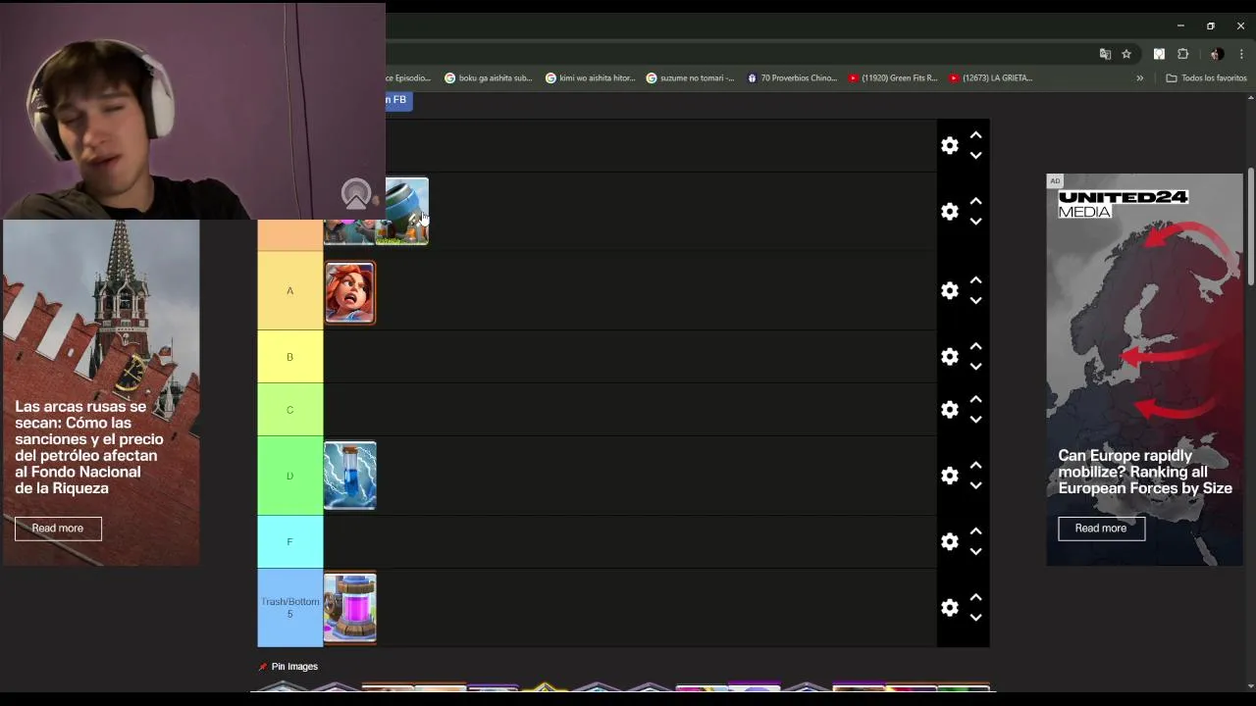Open settings gear for tier F row
This screenshot has height=706, width=1256.
(949, 541)
